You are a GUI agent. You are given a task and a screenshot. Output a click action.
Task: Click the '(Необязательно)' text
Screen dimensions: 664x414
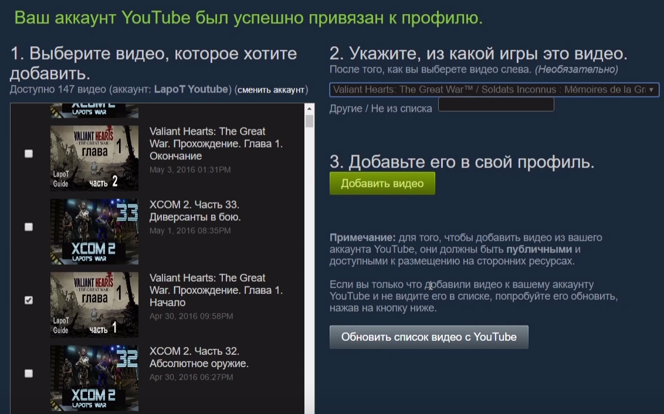(x=577, y=69)
